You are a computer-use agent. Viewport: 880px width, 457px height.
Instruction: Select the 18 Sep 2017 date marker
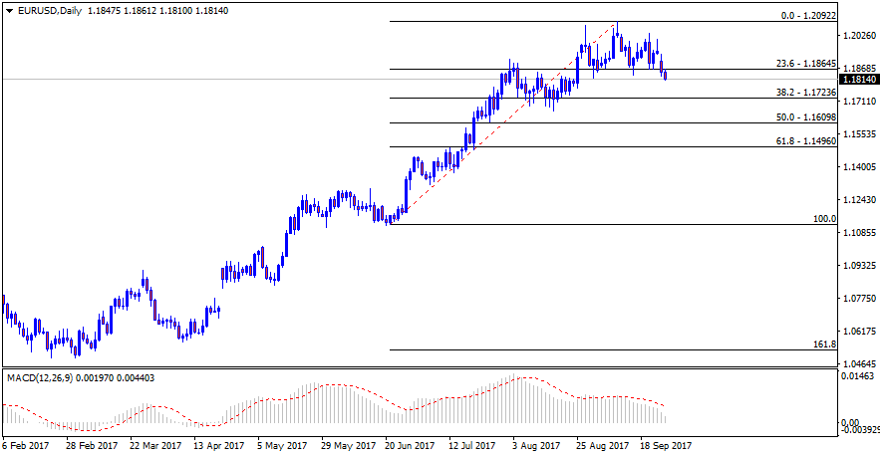tap(665, 446)
